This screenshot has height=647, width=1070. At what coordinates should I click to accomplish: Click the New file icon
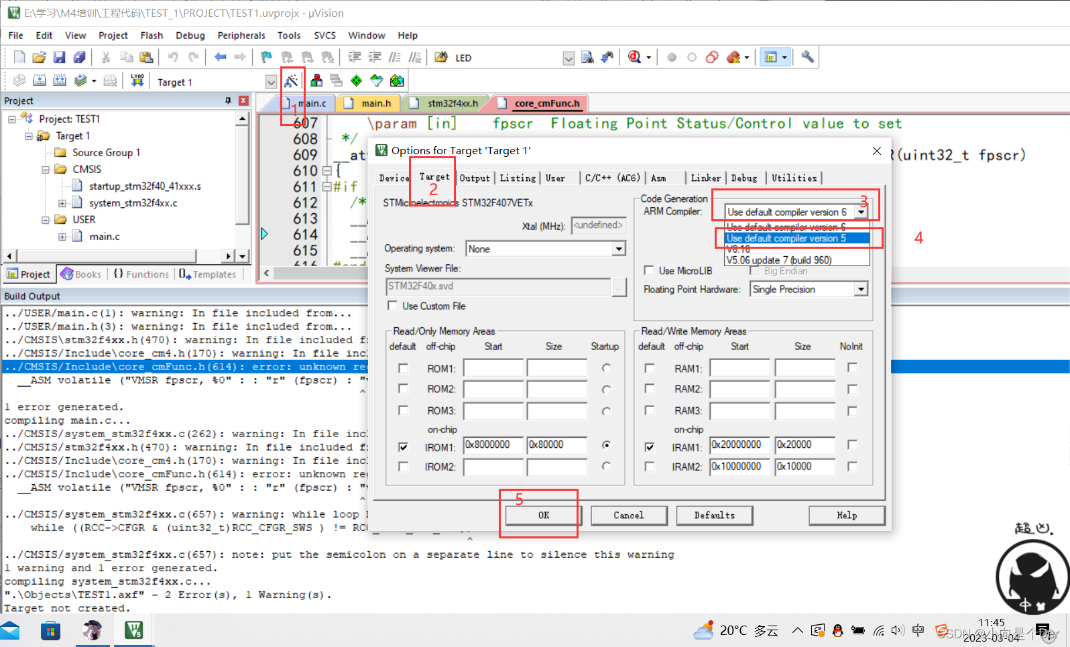(19, 58)
